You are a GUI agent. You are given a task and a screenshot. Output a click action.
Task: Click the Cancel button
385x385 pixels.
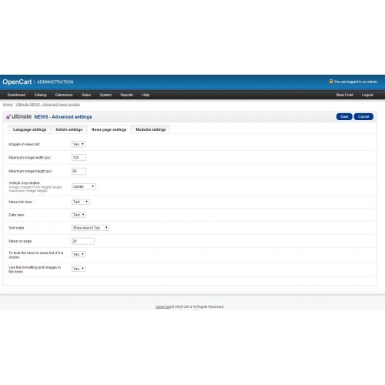[363, 116]
